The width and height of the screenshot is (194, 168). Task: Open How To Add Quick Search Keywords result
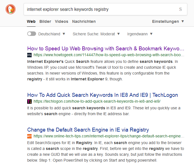coord(102,95)
